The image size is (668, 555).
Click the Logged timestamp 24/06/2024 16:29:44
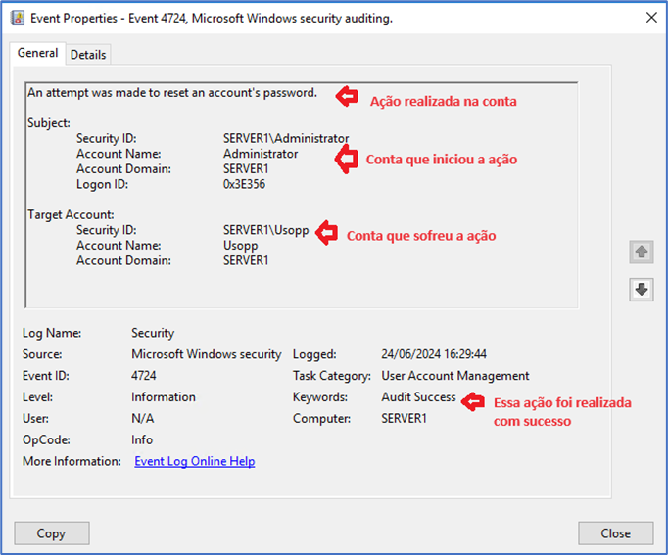pyautogui.click(x=434, y=354)
